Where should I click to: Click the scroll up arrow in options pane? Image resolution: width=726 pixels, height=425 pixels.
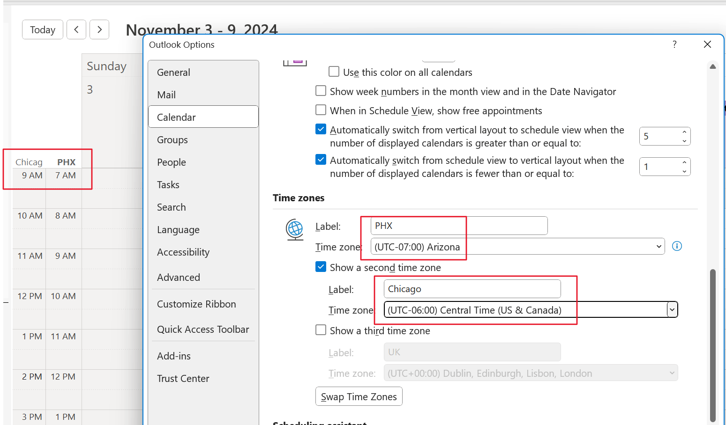(713, 66)
